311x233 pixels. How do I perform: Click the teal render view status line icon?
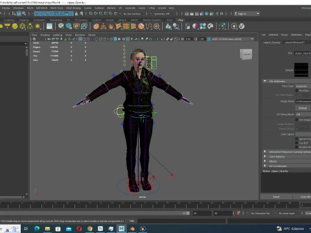(x=207, y=14)
